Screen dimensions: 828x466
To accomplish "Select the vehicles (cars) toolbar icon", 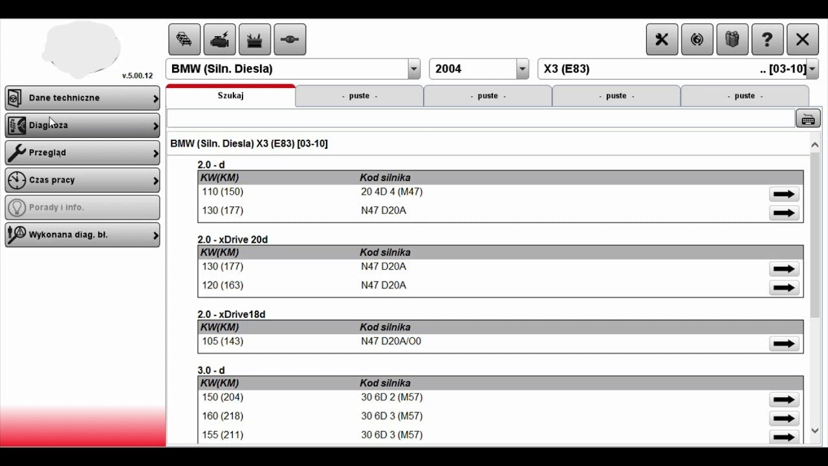I will pos(184,39).
